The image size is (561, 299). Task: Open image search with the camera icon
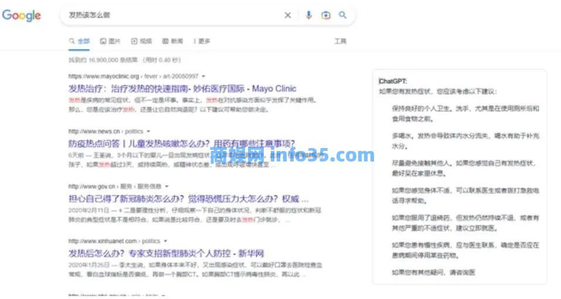pos(325,15)
